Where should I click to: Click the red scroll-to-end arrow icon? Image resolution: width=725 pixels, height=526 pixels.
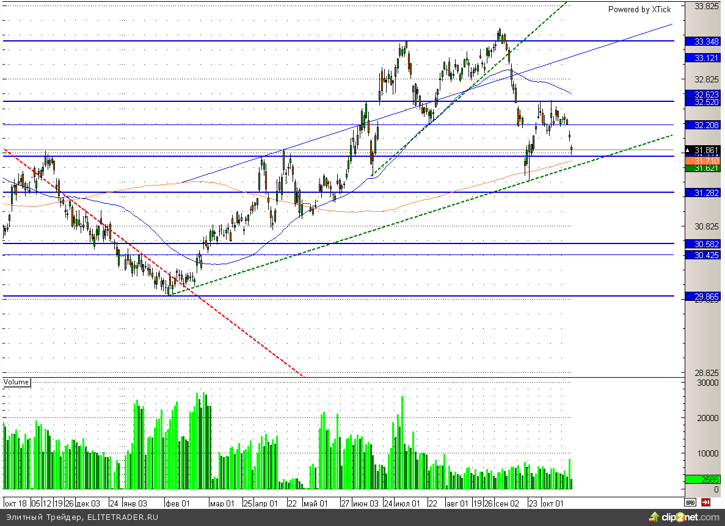[705, 503]
